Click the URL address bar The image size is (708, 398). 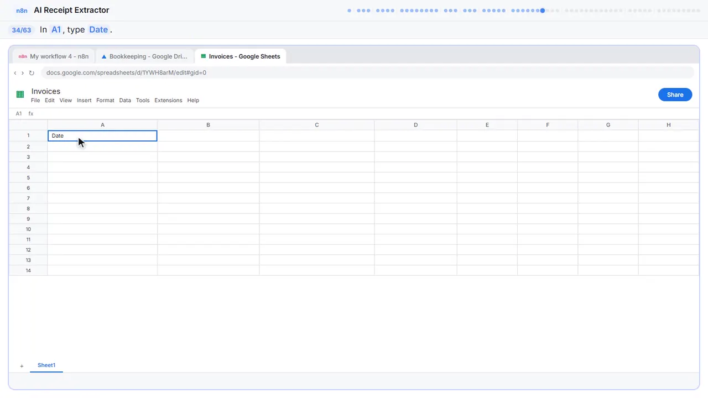[x=367, y=72]
